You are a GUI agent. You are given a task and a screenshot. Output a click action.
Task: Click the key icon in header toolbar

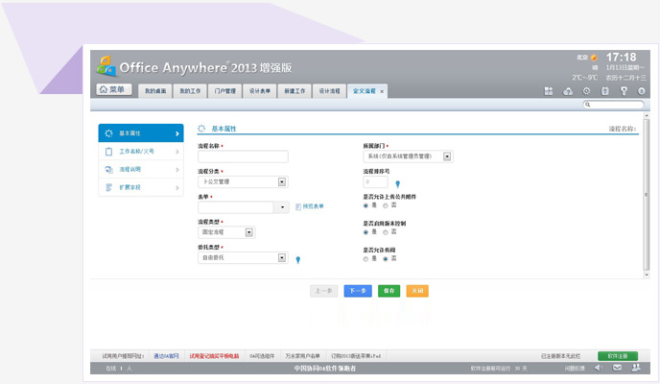coord(624,91)
